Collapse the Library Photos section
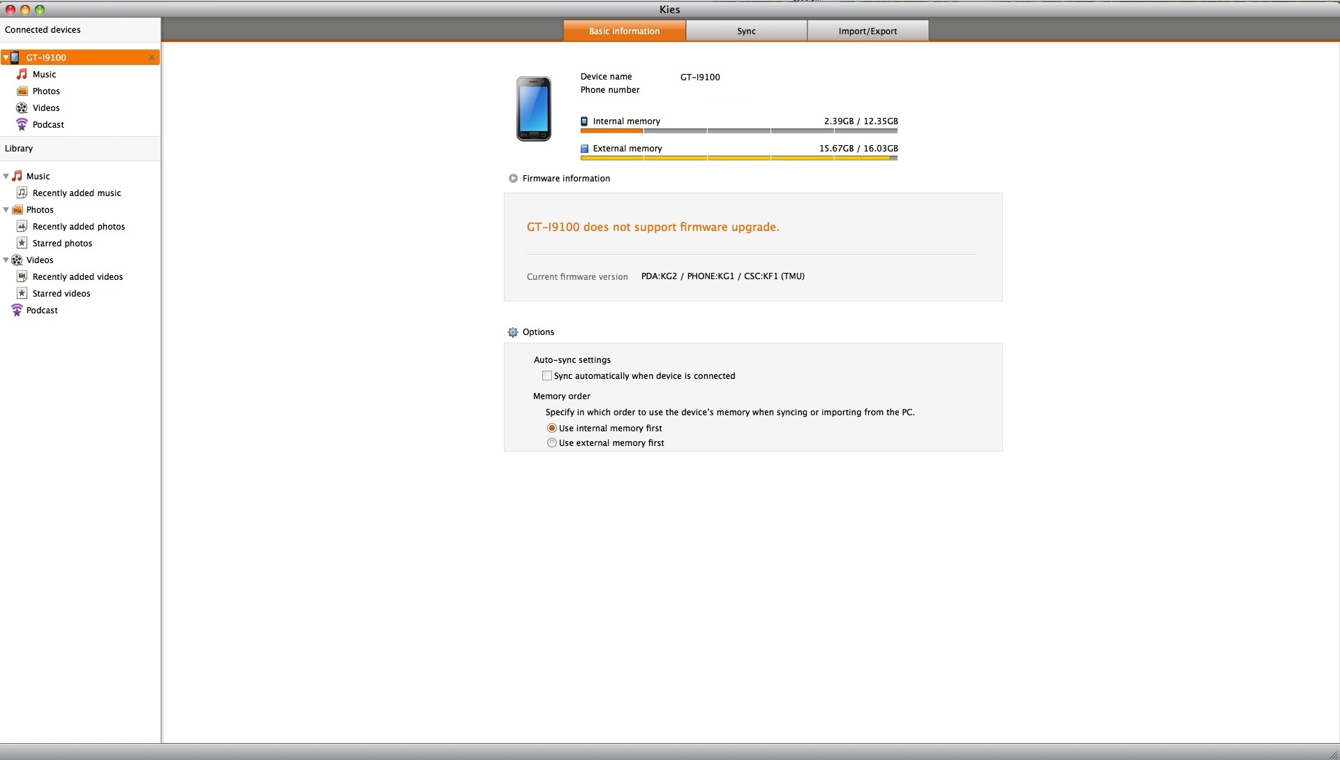 point(6,209)
